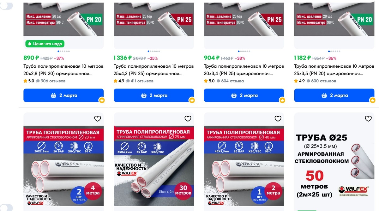Open 25x4,2 (PN 25) pipe title link
The image size is (379, 211).
(x=154, y=70)
